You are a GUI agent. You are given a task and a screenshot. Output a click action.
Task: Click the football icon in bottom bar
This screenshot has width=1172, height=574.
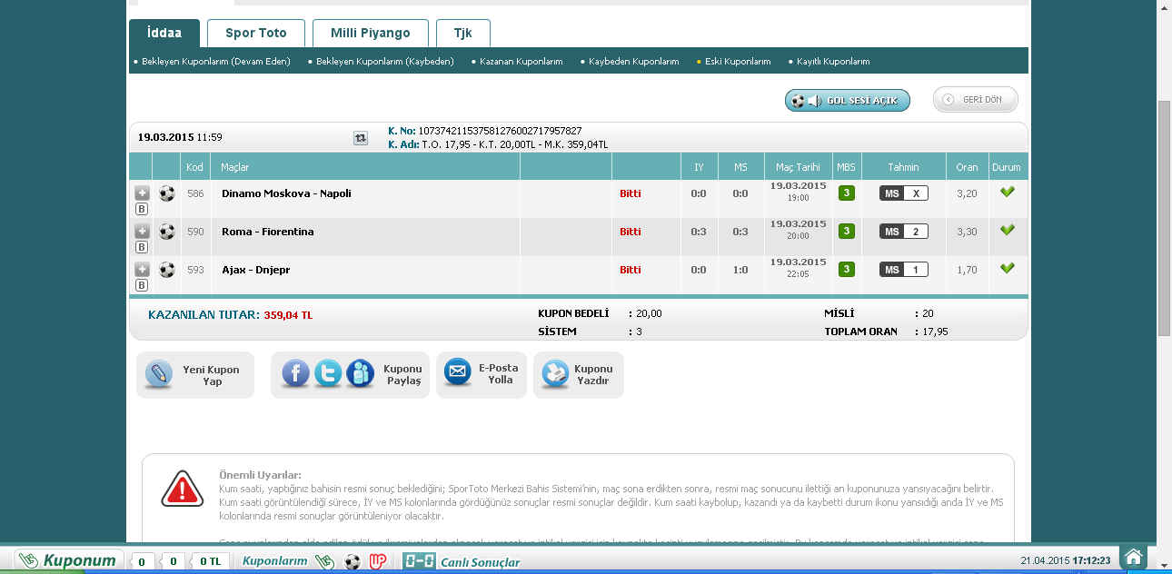coord(353,561)
